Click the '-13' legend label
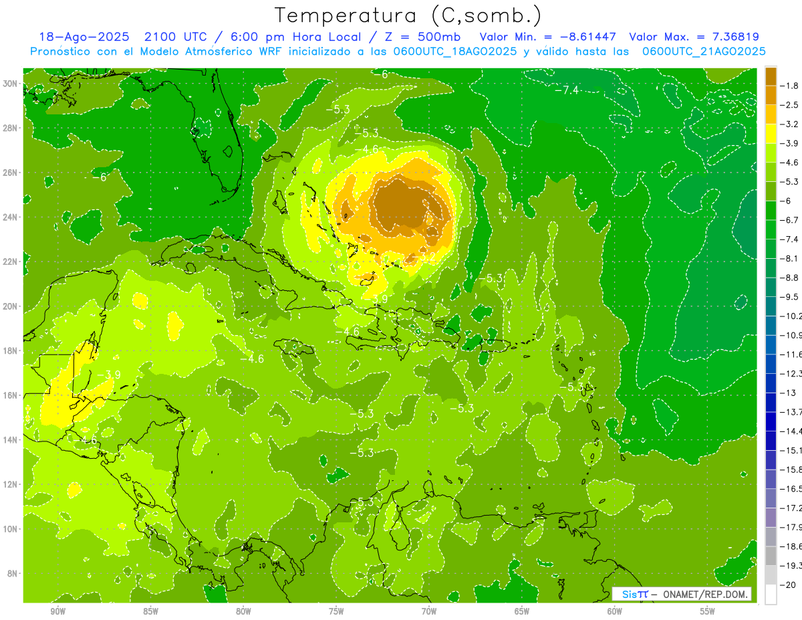 tap(788, 393)
